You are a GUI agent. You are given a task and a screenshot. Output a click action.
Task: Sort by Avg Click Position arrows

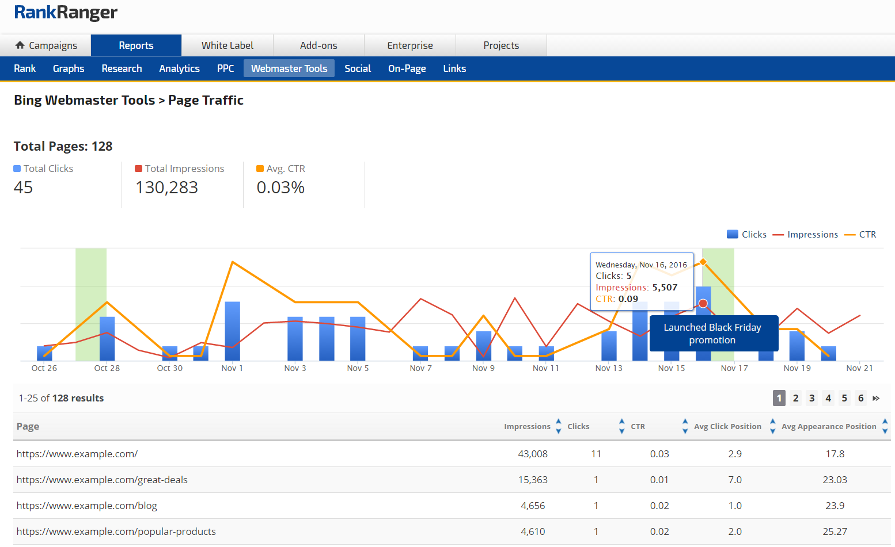pos(772,426)
